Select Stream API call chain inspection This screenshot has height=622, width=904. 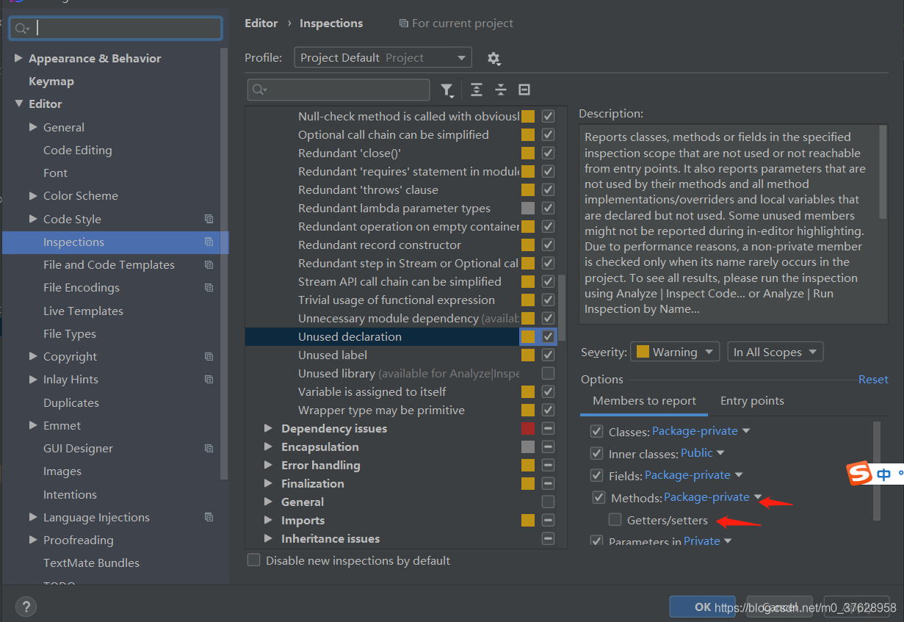[399, 281]
